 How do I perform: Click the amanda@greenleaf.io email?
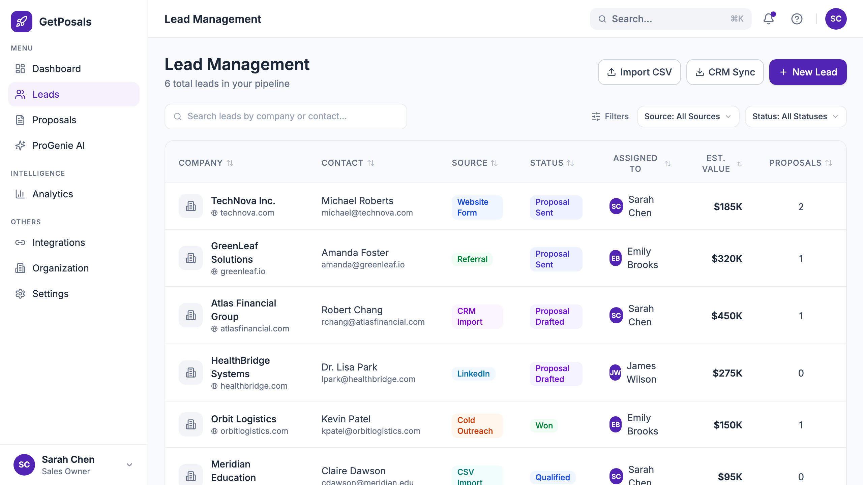363,265
